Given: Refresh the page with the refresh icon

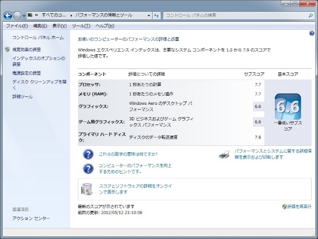Looking at the screenshot, I should coord(156,15).
